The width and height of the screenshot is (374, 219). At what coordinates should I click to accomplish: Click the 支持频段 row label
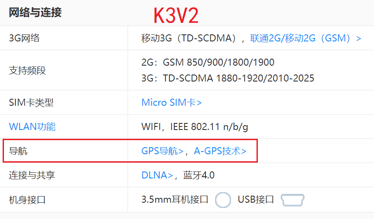pyautogui.click(x=27, y=71)
